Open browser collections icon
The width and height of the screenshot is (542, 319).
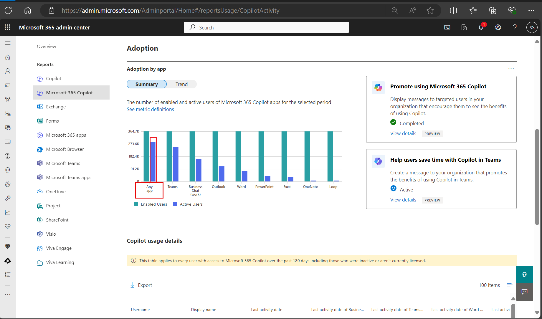pyautogui.click(x=493, y=11)
